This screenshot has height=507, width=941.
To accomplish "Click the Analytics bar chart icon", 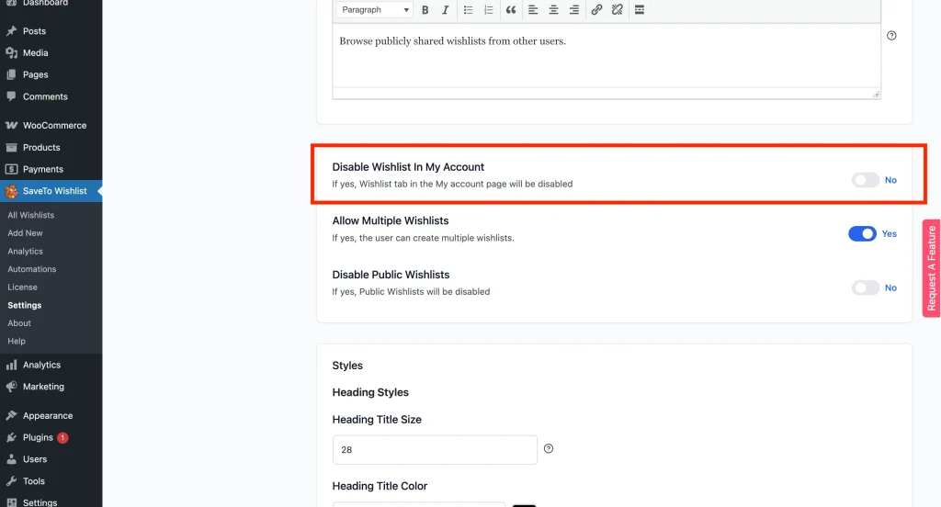I will point(11,365).
